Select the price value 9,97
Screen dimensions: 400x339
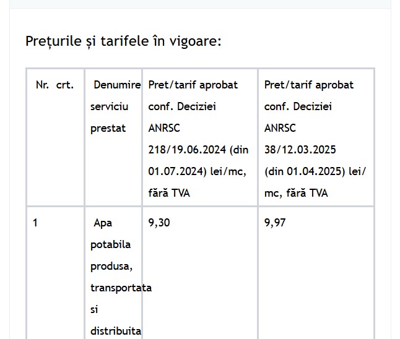[x=275, y=223]
